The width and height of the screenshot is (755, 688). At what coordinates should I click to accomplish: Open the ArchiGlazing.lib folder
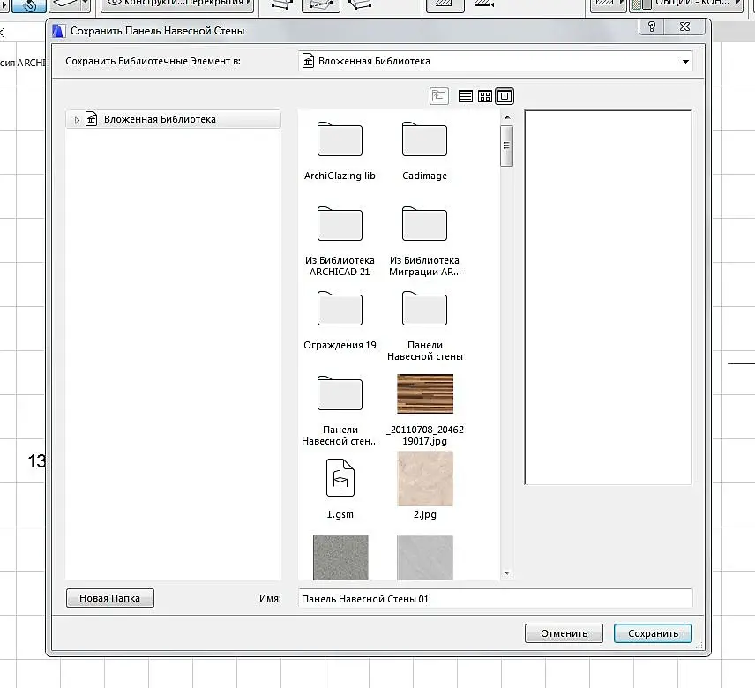340,141
